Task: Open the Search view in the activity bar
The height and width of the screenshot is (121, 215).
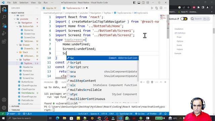Action: (4, 17)
